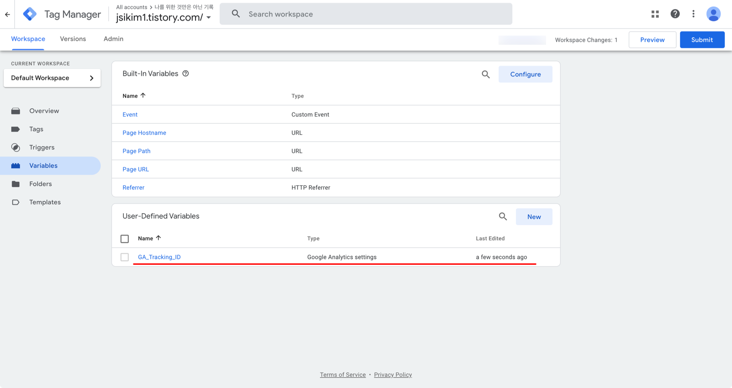Image resolution: width=732 pixels, height=388 pixels.
Task: Open the three-dot more options menu
Action: tap(693, 14)
